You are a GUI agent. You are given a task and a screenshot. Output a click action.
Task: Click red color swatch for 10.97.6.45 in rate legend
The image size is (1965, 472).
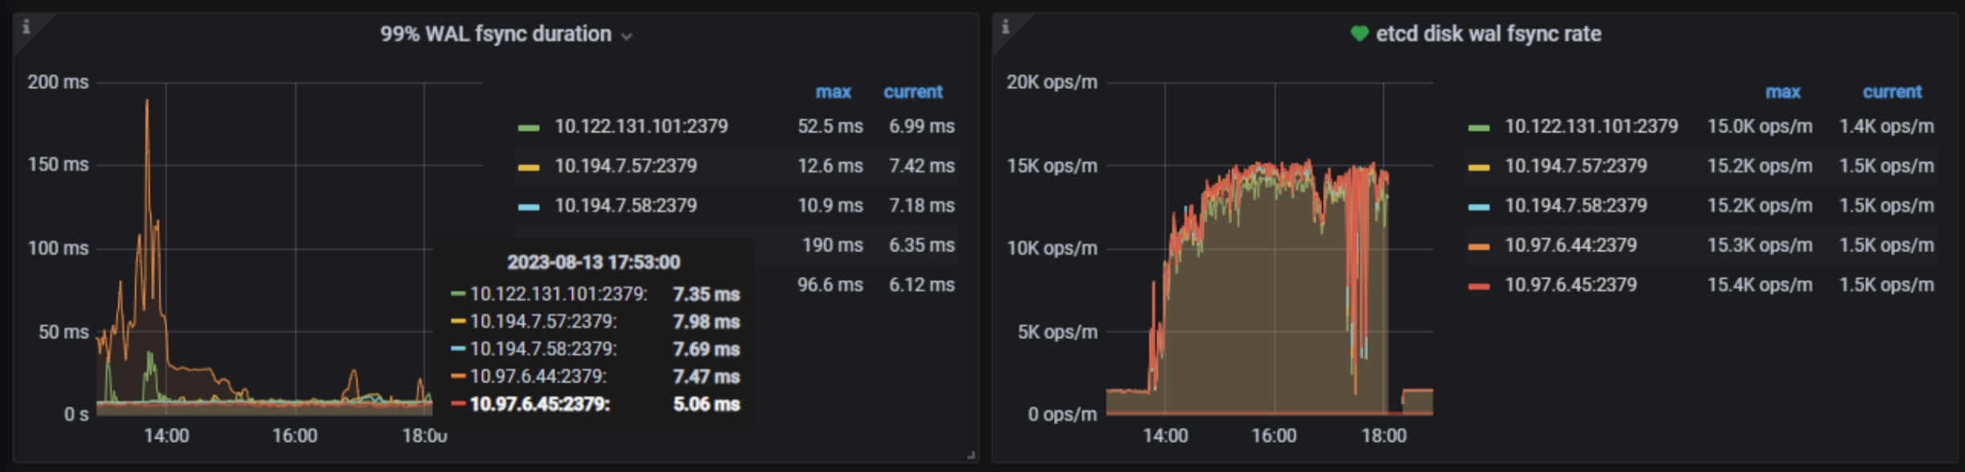(1479, 286)
